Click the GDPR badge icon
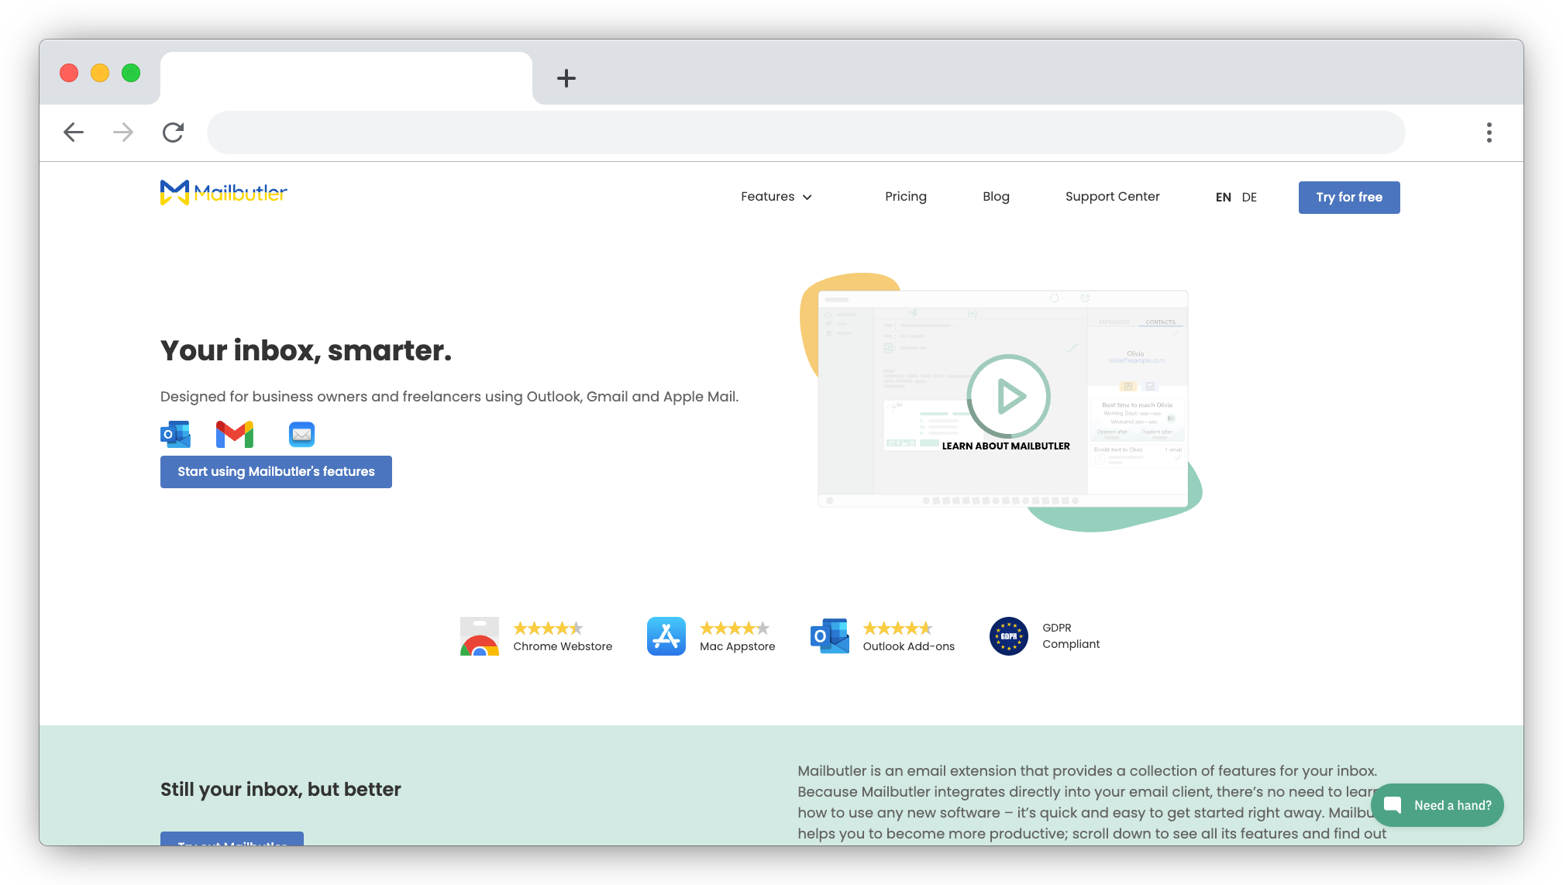Screen dimensions: 1563x885 1008,636
